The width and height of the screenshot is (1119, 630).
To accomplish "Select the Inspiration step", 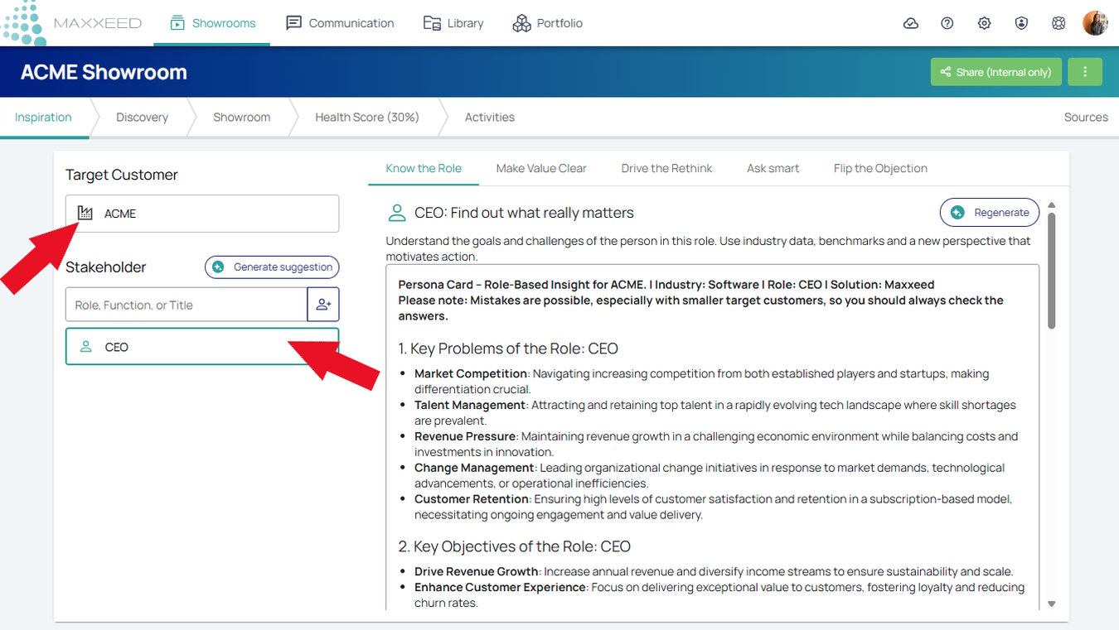I will pyautogui.click(x=43, y=118).
